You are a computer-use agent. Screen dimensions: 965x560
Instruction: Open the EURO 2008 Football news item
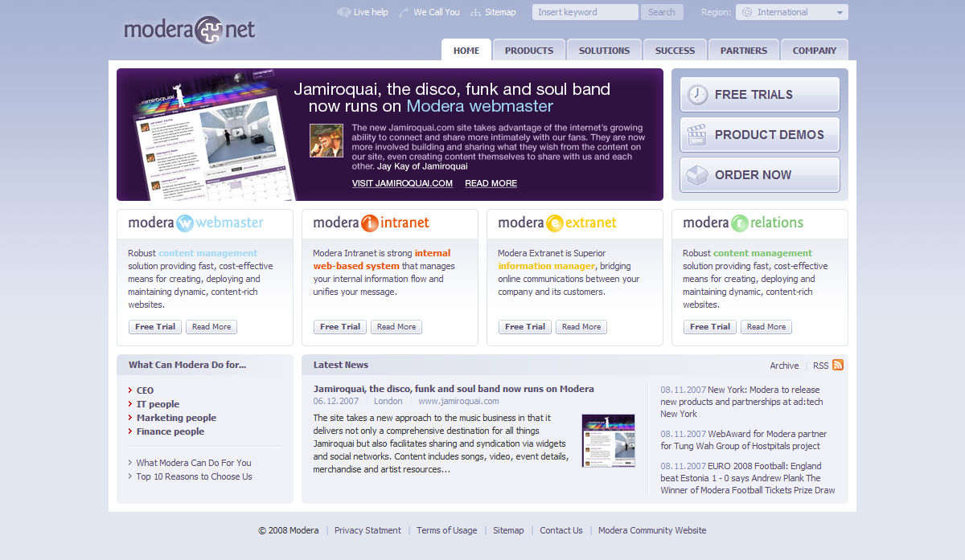point(748,478)
